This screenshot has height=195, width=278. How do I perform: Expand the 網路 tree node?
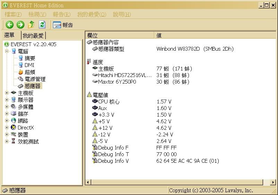click(x=7, y=120)
